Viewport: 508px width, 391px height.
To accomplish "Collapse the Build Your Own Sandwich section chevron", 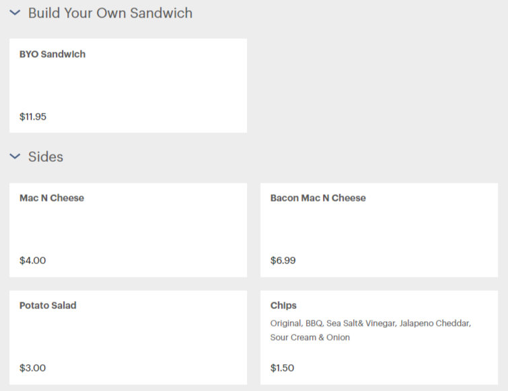I will point(15,13).
